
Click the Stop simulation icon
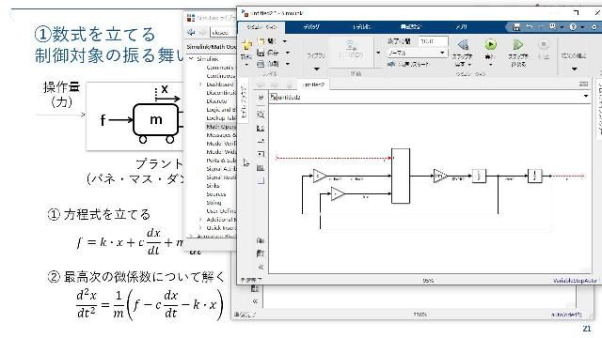[544, 44]
